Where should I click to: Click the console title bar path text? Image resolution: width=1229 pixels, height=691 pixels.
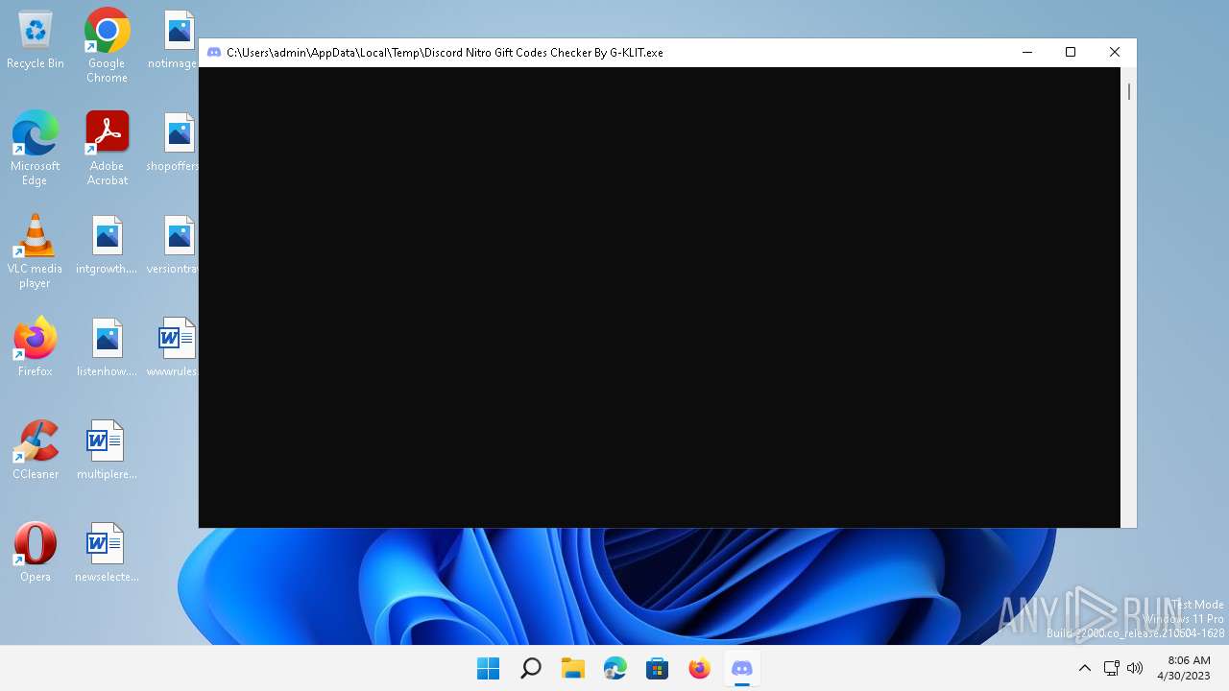(445, 53)
